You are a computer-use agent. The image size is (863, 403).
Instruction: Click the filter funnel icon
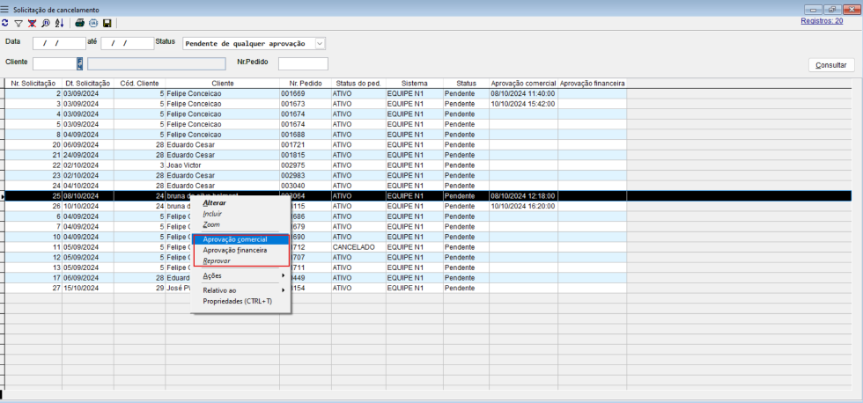coord(18,23)
